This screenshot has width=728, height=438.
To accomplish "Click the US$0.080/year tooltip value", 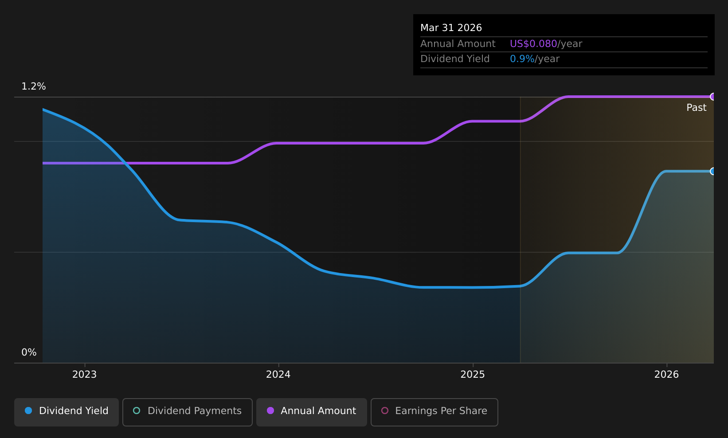I will (546, 44).
